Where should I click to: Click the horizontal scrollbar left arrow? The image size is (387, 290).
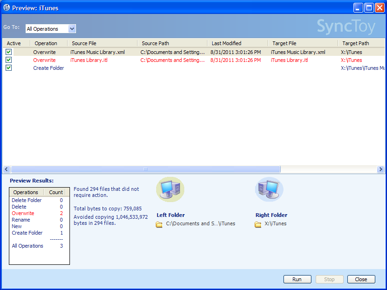click(x=7, y=169)
